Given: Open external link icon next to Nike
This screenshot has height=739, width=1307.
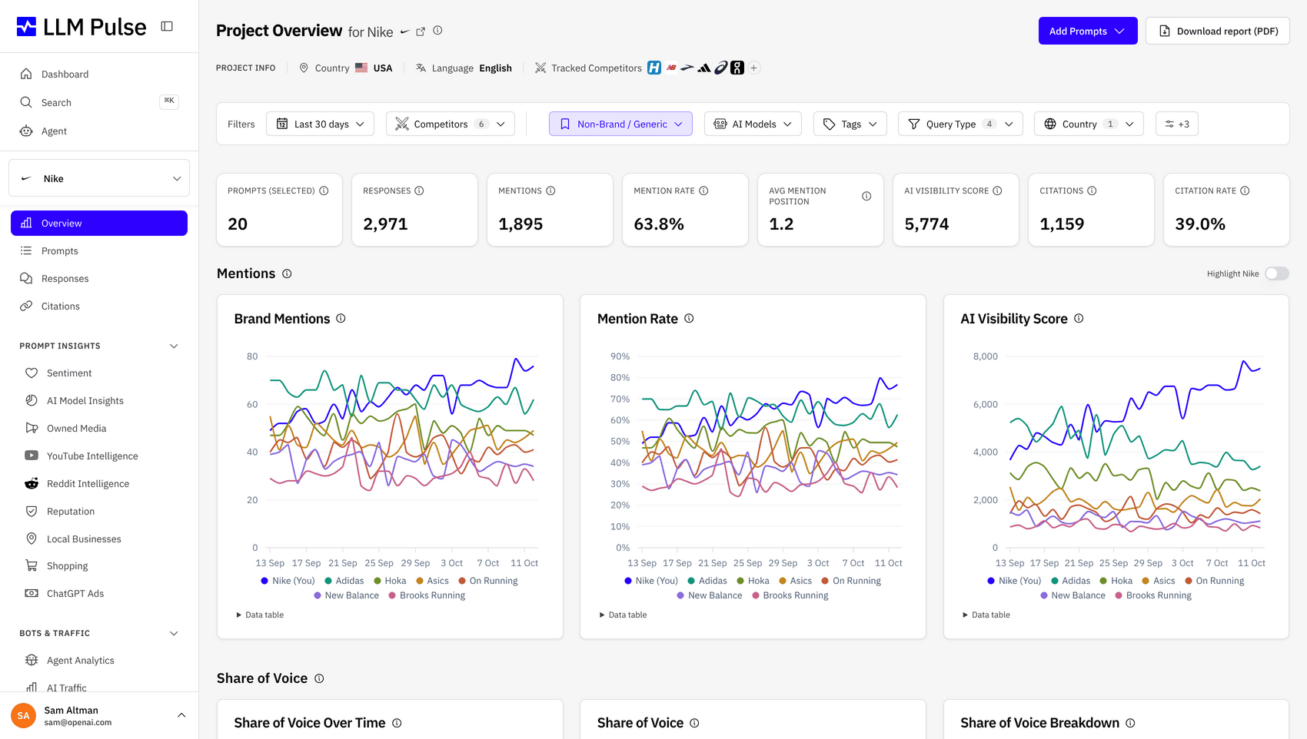Looking at the screenshot, I should click(x=421, y=31).
